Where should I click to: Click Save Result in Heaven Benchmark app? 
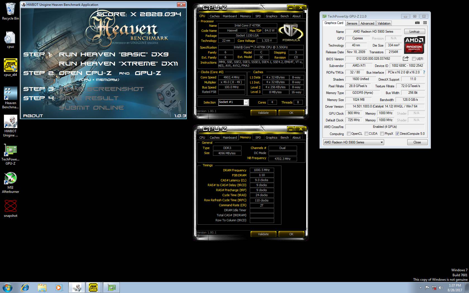pyautogui.click(x=88, y=98)
